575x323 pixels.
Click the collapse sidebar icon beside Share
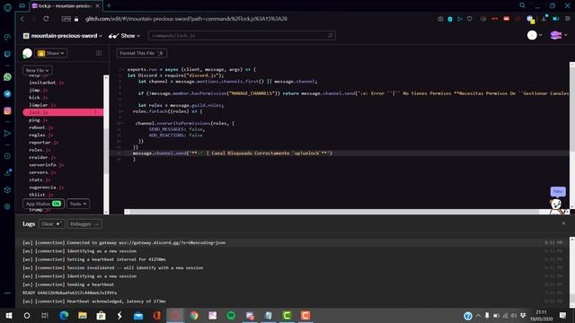point(99,53)
